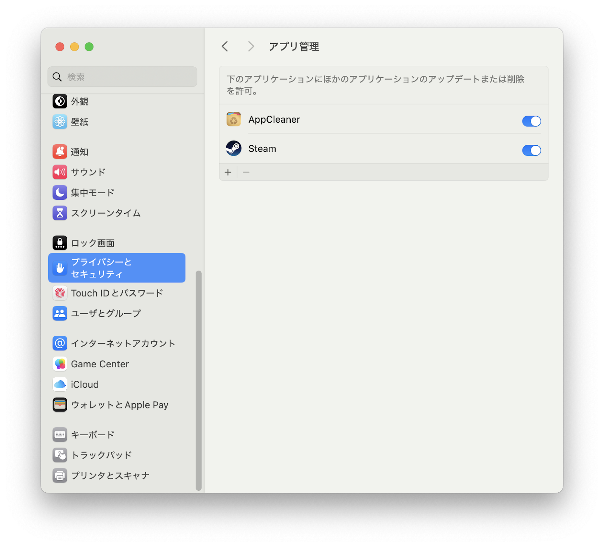
Task: Close the settings window red button
Action: pos(60,47)
